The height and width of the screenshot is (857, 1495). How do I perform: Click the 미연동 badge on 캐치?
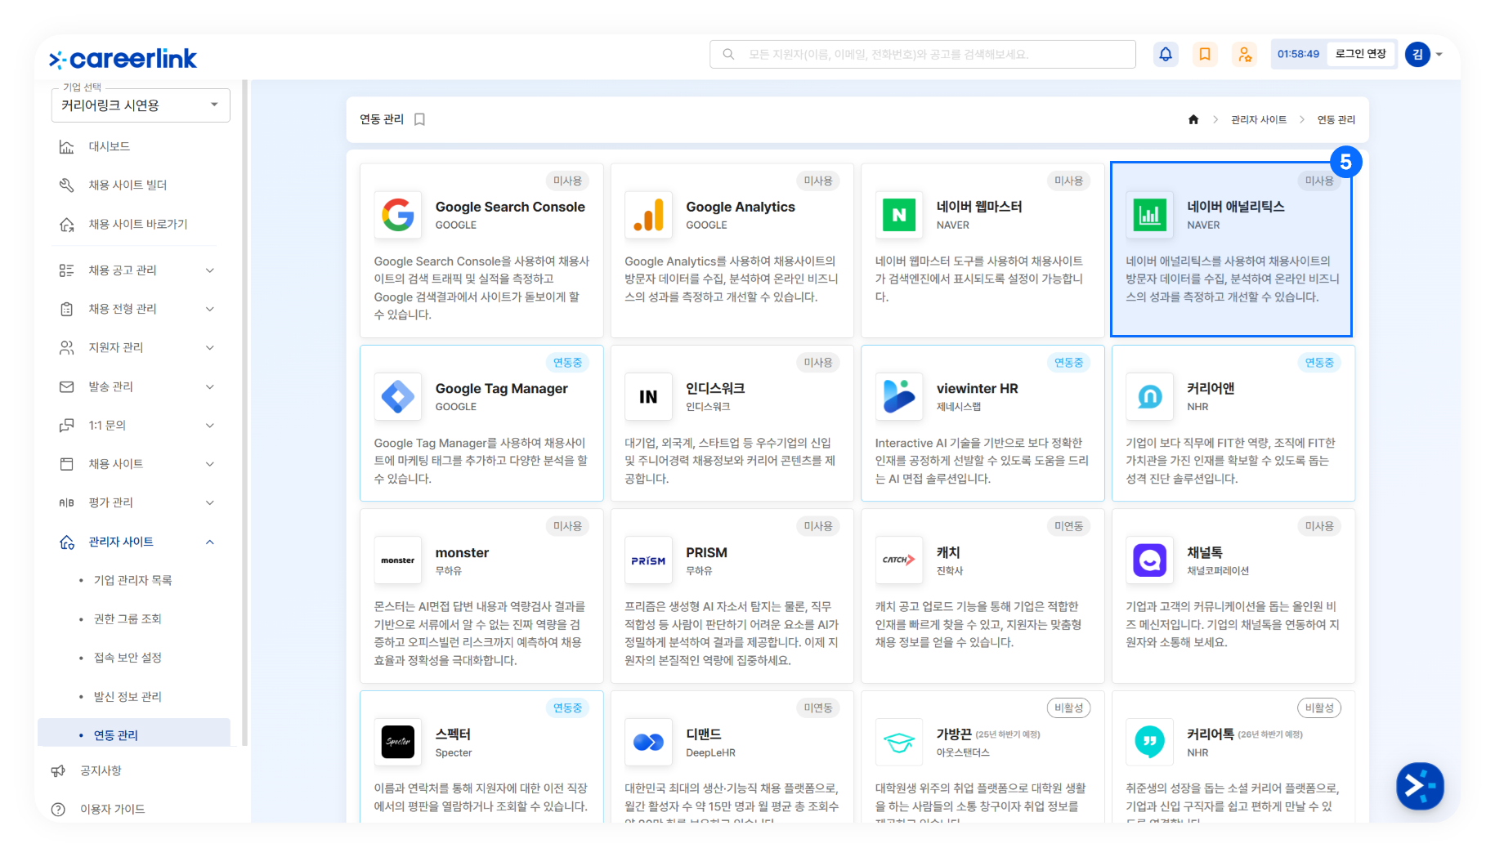pyautogui.click(x=1069, y=526)
